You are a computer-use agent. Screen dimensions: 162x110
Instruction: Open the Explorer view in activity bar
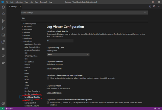coord(3,7)
